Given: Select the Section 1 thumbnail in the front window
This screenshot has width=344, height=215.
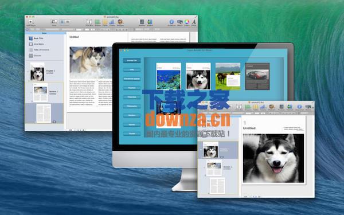Looking at the screenshot, I should (214, 168).
